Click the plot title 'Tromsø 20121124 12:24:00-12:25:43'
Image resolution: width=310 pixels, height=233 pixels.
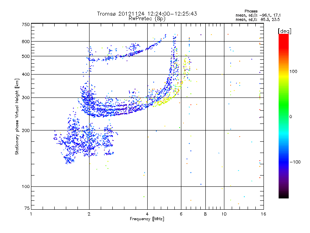coord(147,14)
